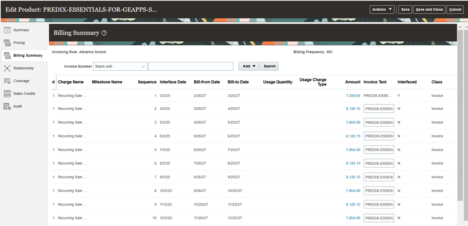This screenshot has width=468, height=226.
Task: Click bill-to date 12/25/27 cell
Action: click(x=234, y=218)
